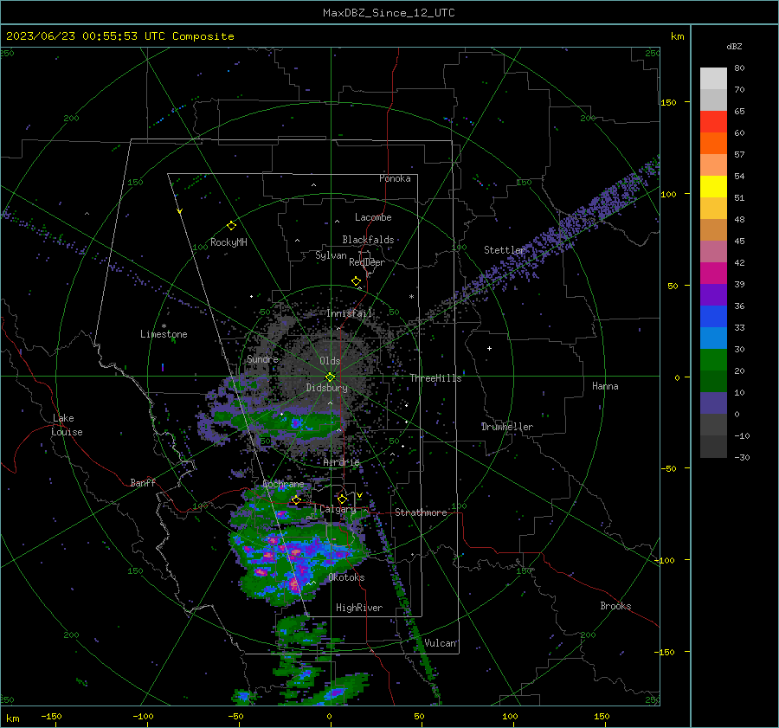
Task: Click the Drumheller town label
Action: (506, 427)
